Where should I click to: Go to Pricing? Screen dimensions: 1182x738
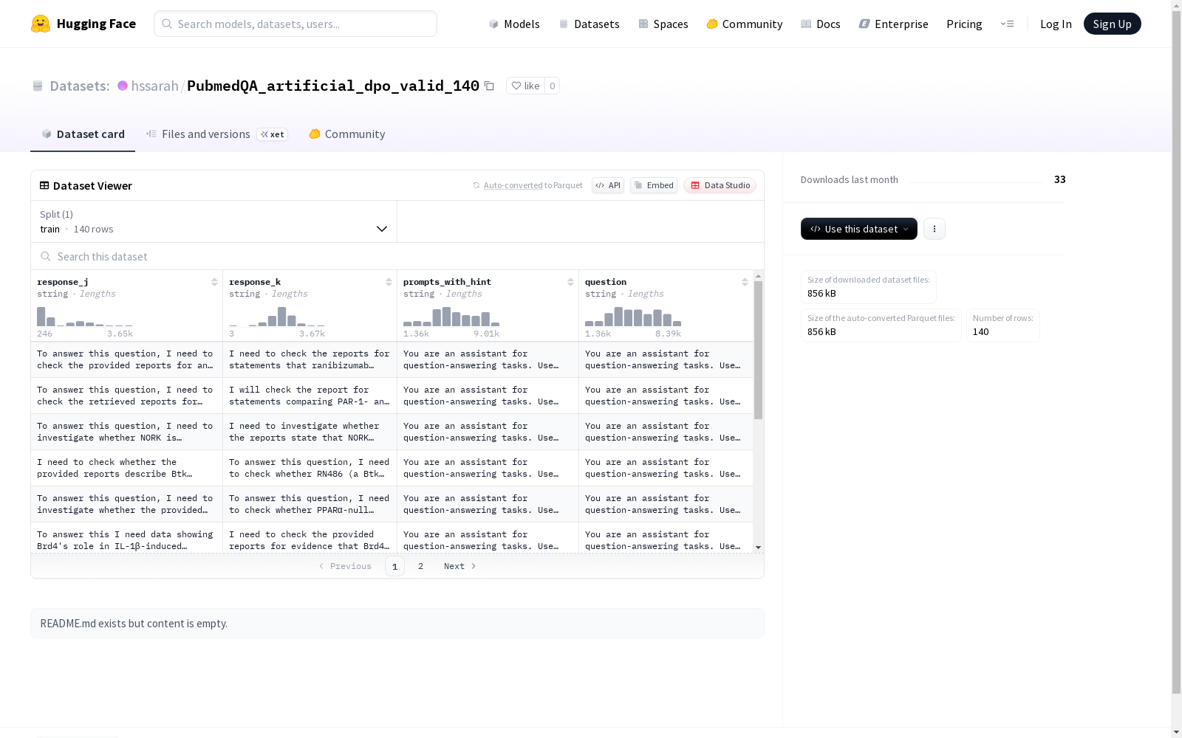(964, 24)
